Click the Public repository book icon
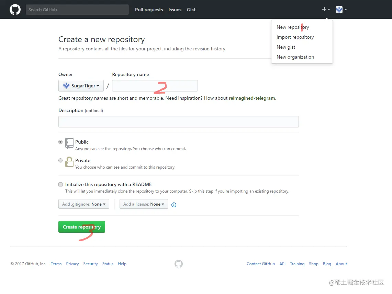The image size is (392, 294). [69, 143]
